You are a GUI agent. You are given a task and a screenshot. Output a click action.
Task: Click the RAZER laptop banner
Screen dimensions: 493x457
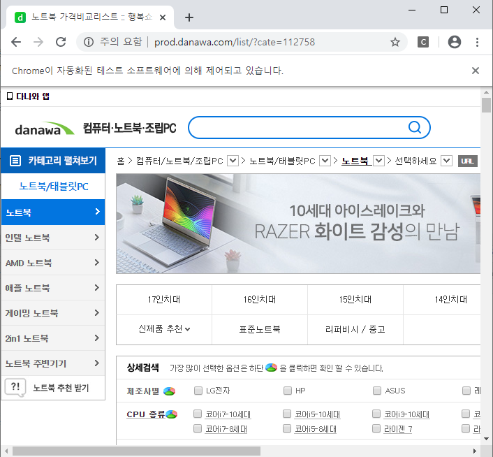coord(298,224)
